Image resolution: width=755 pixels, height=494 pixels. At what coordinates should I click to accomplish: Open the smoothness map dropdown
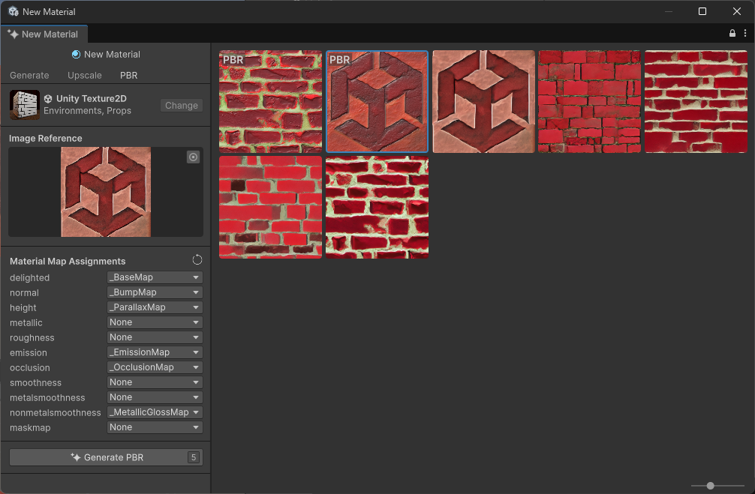tap(155, 382)
